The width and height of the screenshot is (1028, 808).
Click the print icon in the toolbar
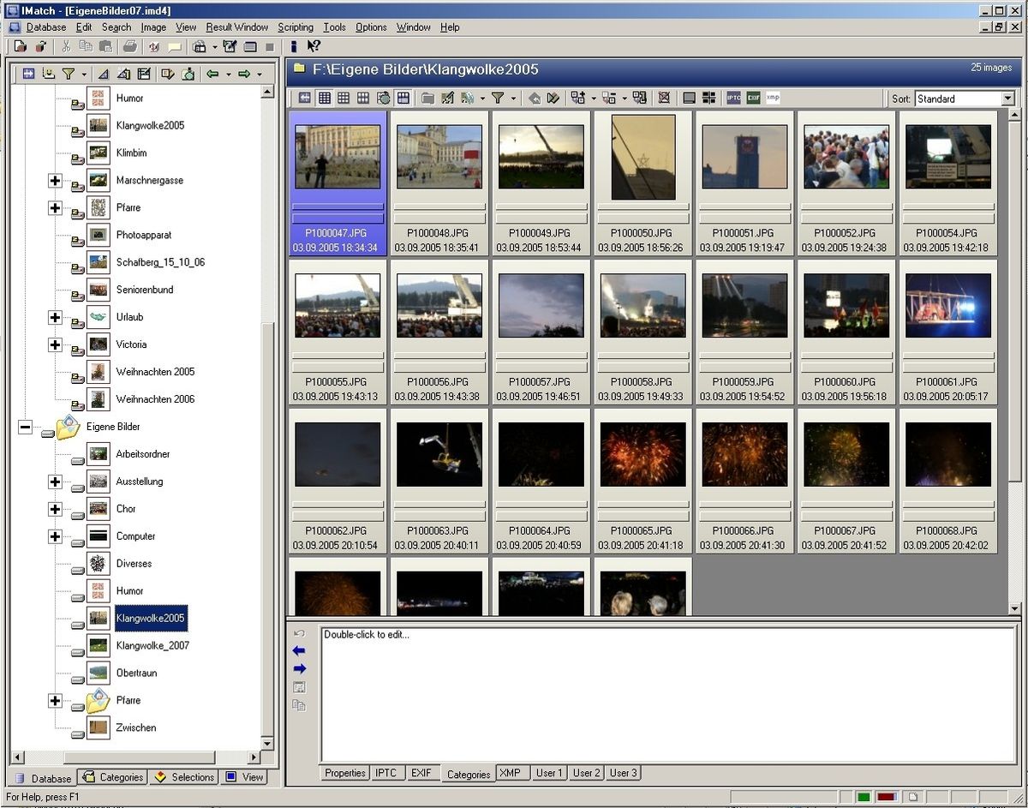click(130, 46)
